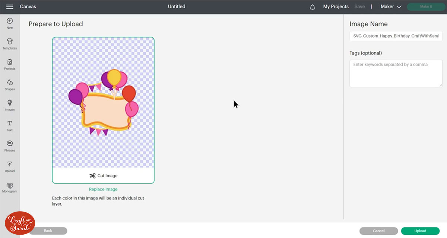The height and width of the screenshot is (238, 447).
Task: Click the Upload sidebar icon
Action: point(10,166)
